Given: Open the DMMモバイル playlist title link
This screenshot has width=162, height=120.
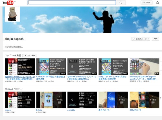Looking at the screenshot, I should (135, 110).
